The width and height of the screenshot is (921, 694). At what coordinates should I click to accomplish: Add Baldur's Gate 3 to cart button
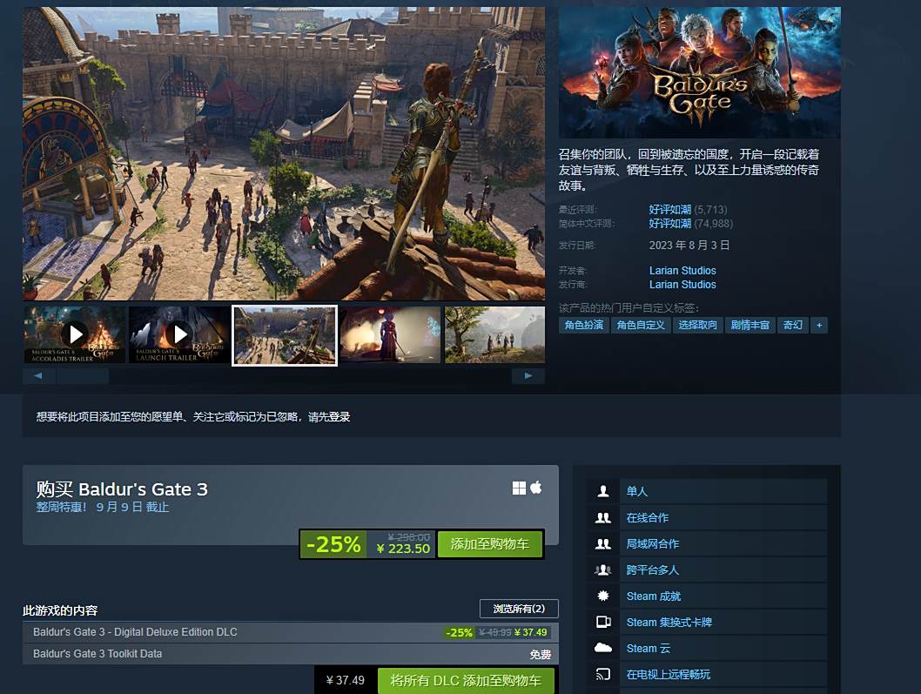click(490, 544)
